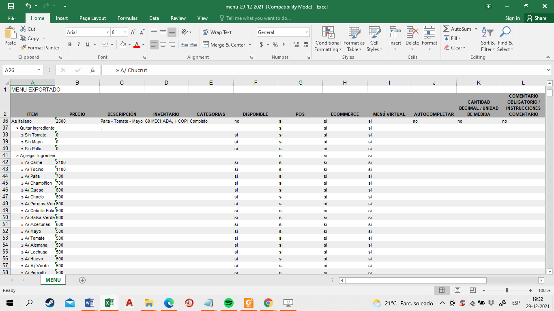The width and height of the screenshot is (554, 311).
Task: Open the AutoSum dropdown arrow
Action: pyautogui.click(x=476, y=29)
